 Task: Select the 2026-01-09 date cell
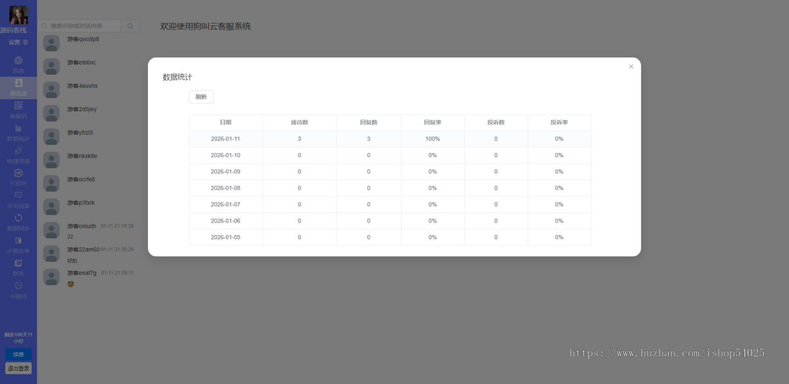pos(226,172)
